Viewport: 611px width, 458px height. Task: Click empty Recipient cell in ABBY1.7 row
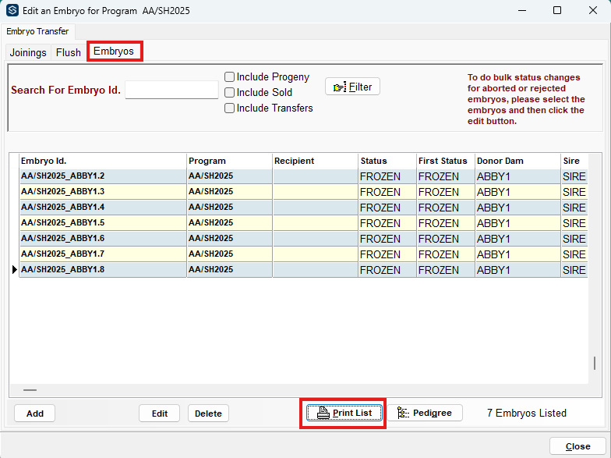click(x=315, y=254)
